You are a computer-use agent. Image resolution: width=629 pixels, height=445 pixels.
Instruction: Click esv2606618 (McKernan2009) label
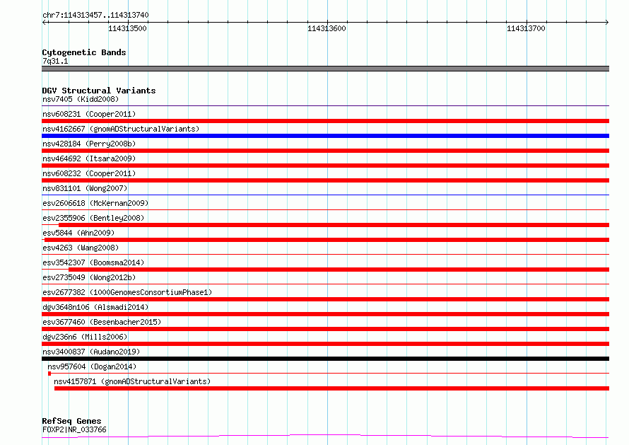[95, 203]
